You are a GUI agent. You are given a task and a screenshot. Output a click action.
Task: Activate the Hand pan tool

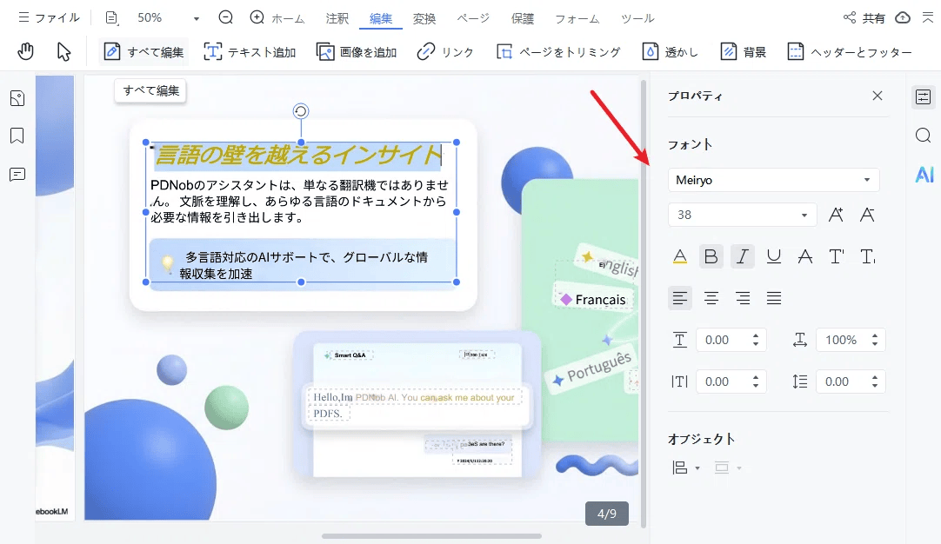pyautogui.click(x=25, y=51)
